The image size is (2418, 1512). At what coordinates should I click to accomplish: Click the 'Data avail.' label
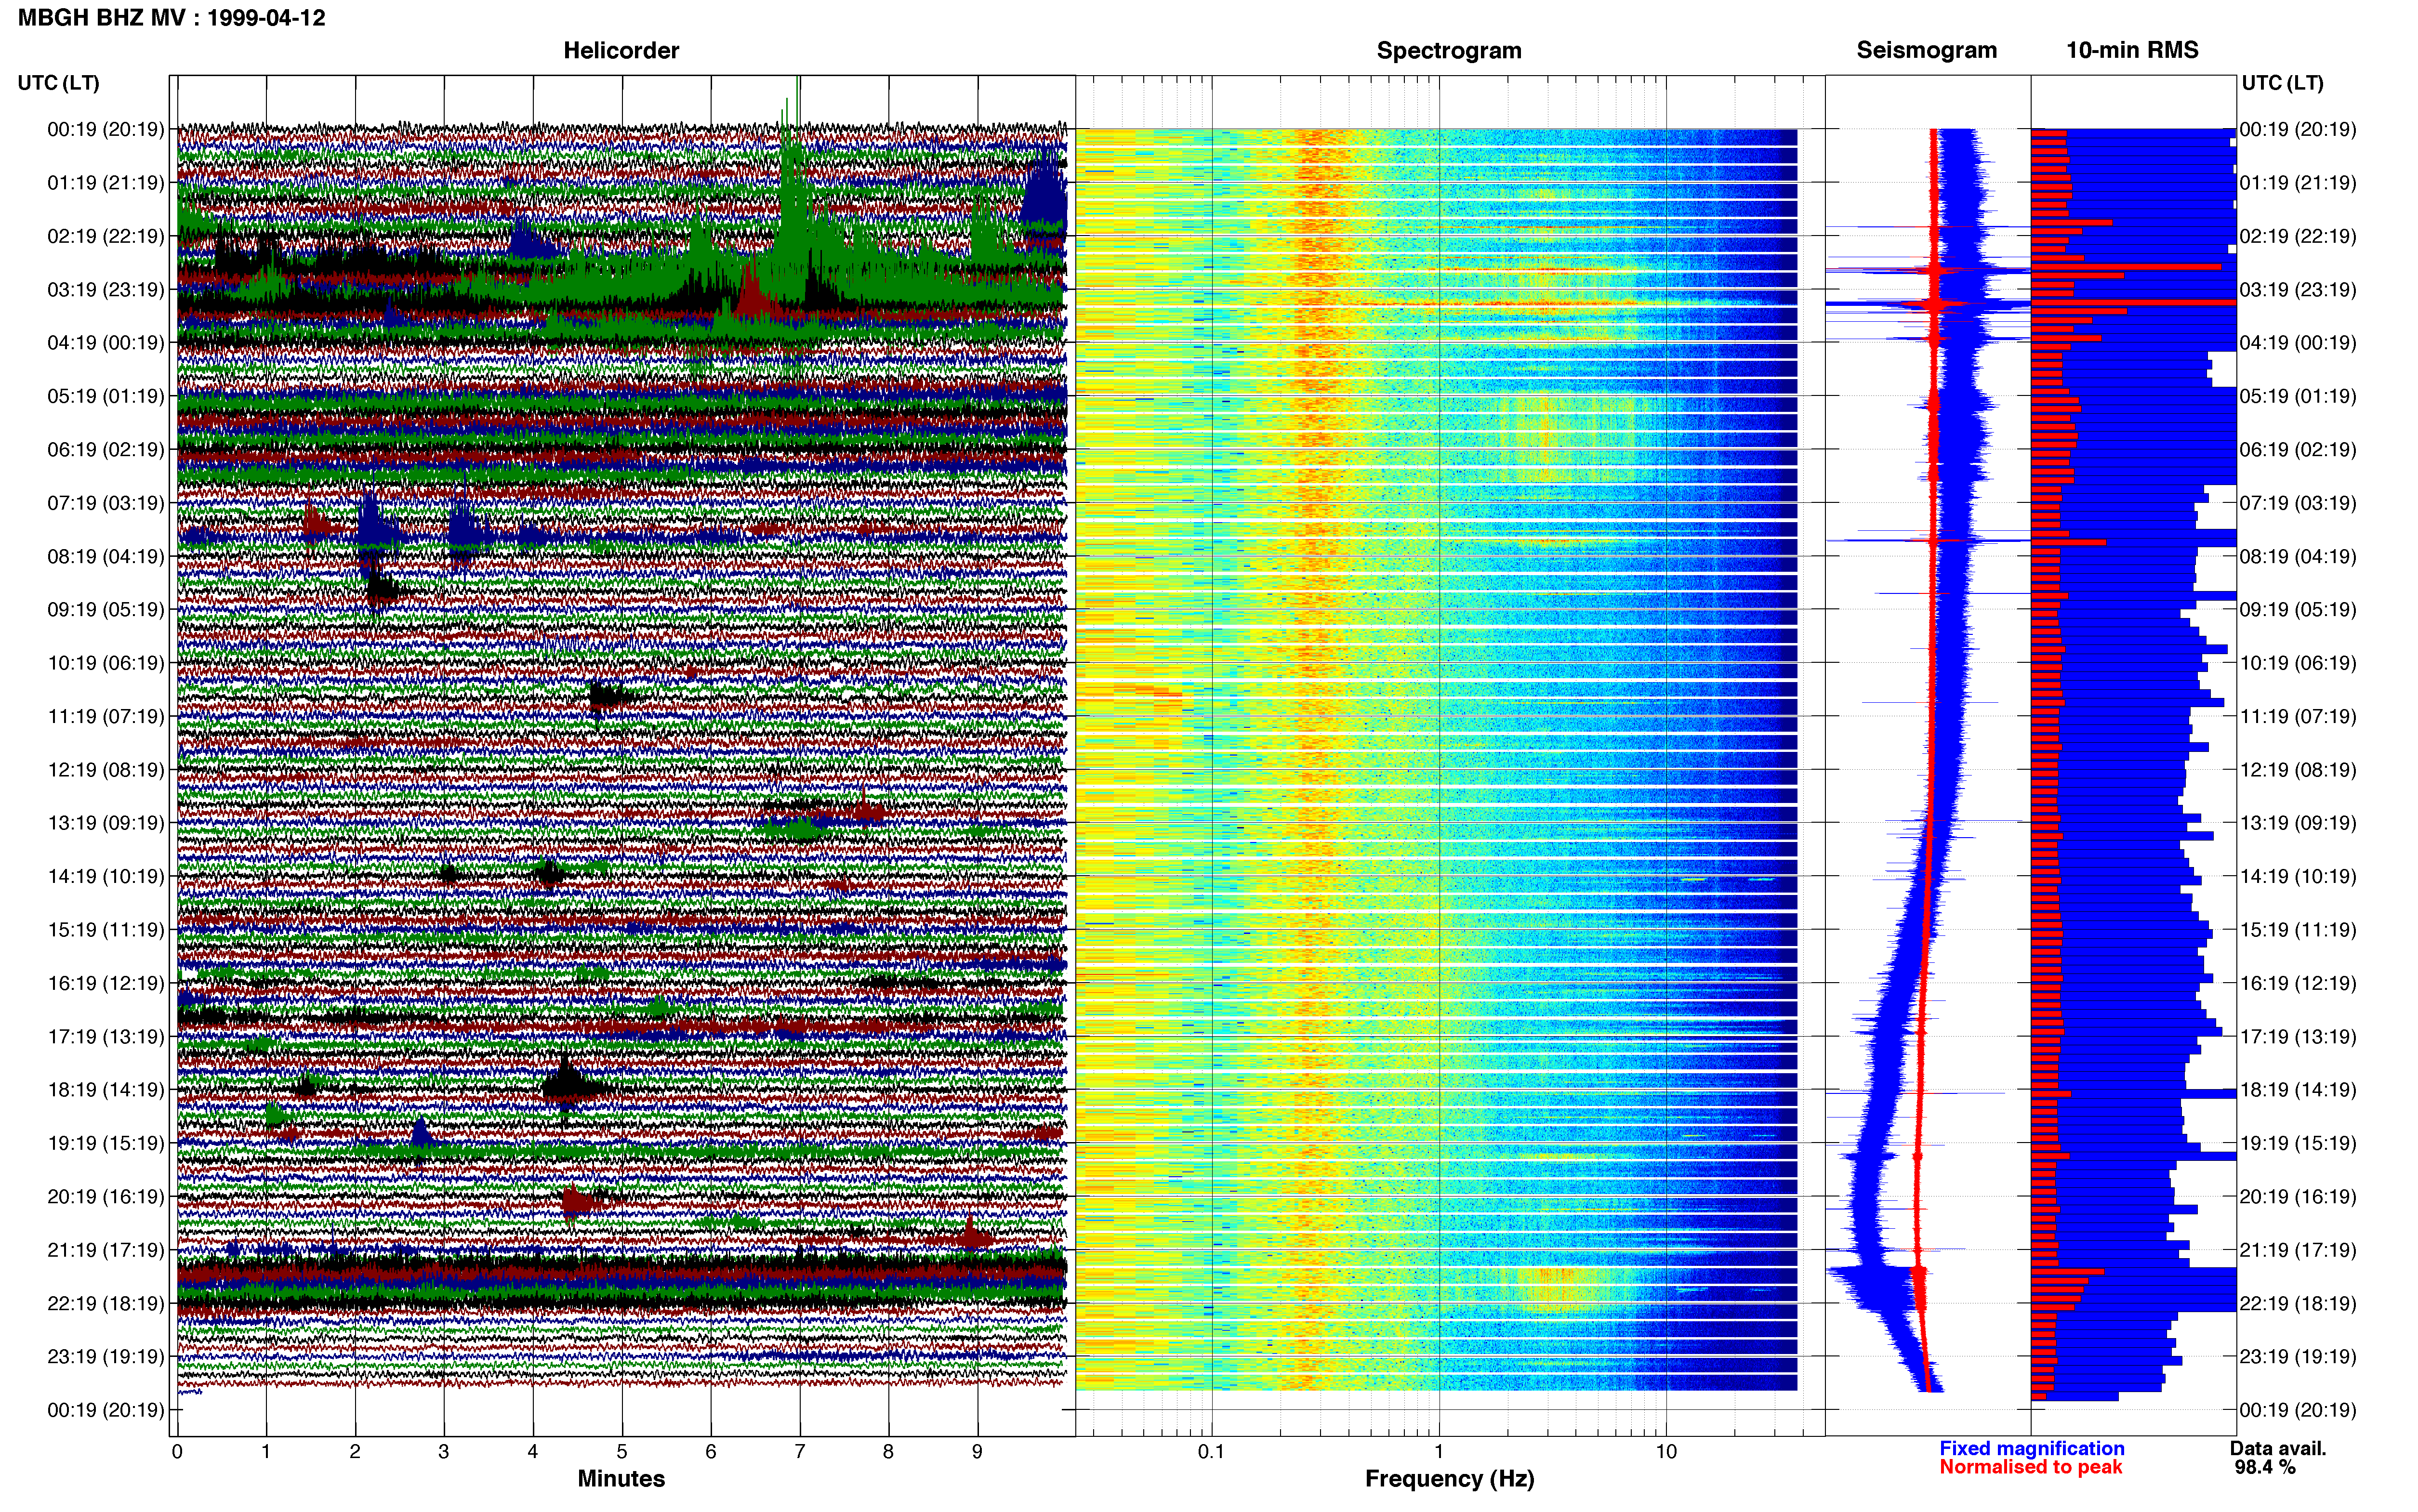pos(2278,1448)
